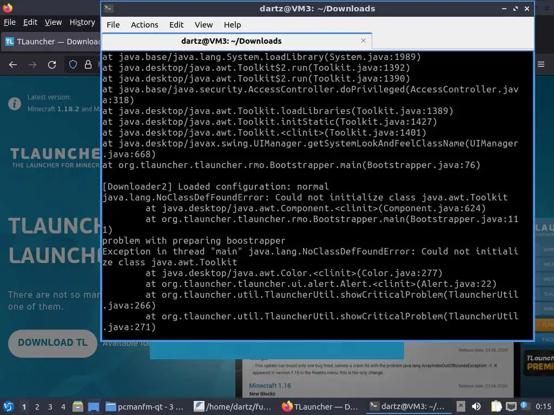
Task: Switch to virtual desktop 1
Action: (24, 407)
